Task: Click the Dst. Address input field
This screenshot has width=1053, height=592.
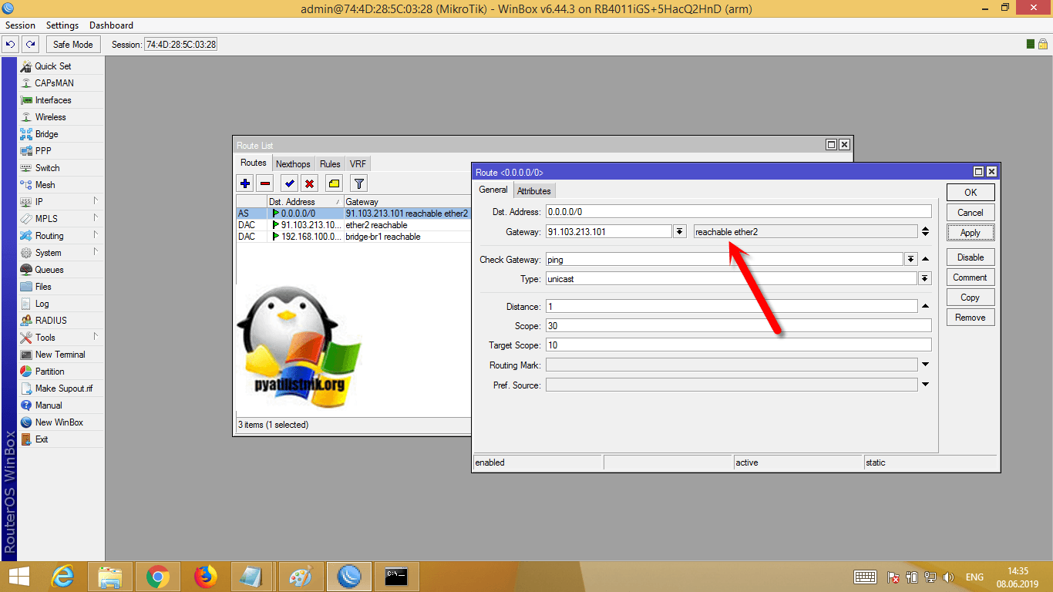Action: point(738,211)
